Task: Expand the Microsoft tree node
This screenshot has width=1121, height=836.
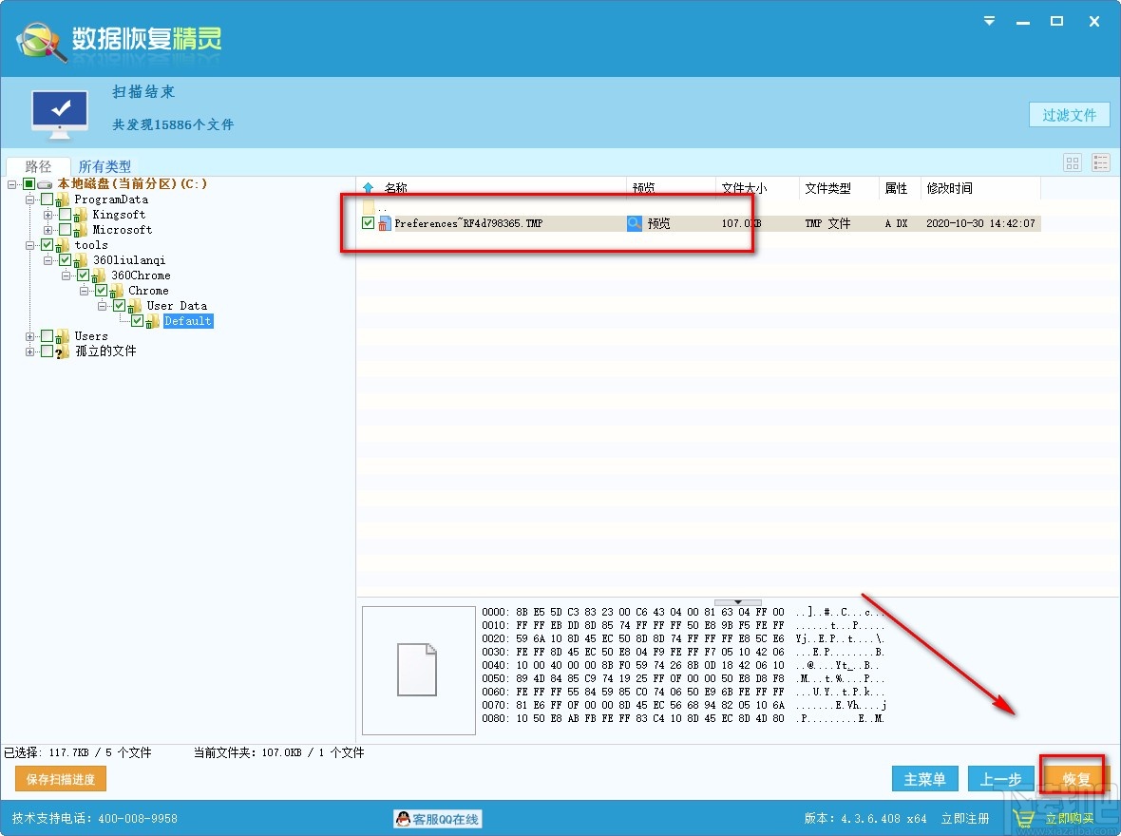Action: click(x=47, y=230)
